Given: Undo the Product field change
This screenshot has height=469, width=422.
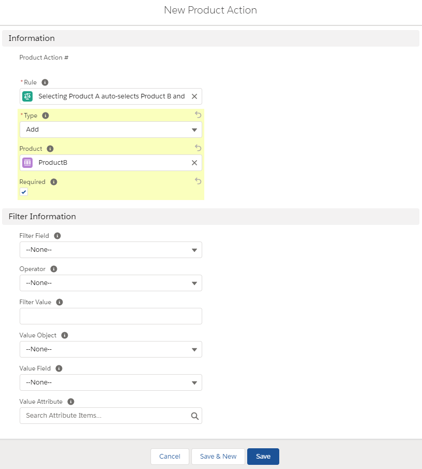Looking at the screenshot, I should [198, 148].
